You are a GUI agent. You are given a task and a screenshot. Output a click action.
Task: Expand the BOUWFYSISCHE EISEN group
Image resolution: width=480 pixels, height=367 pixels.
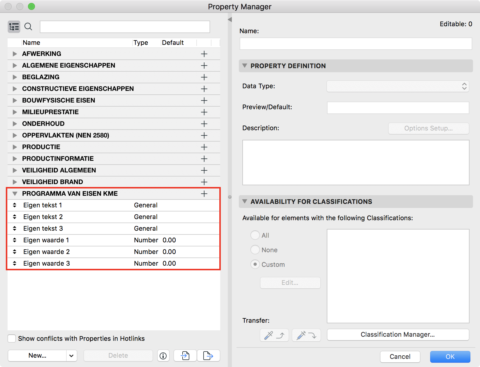15,100
